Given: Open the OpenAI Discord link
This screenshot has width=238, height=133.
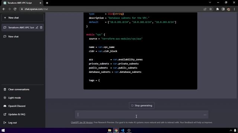Looking at the screenshot, I should 22,106.
